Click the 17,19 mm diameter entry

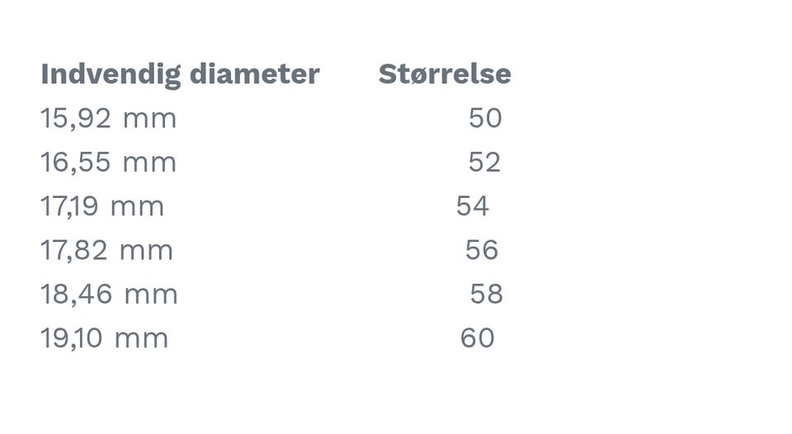click(x=102, y=206)
